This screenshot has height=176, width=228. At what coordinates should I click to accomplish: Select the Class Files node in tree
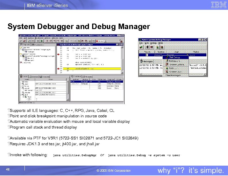click(x=25, y=63)
